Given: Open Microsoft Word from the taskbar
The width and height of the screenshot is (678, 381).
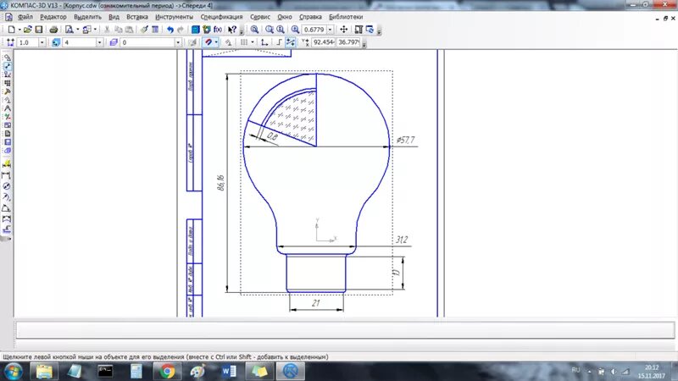Looking at the screenshot, I should coord(229,372).
